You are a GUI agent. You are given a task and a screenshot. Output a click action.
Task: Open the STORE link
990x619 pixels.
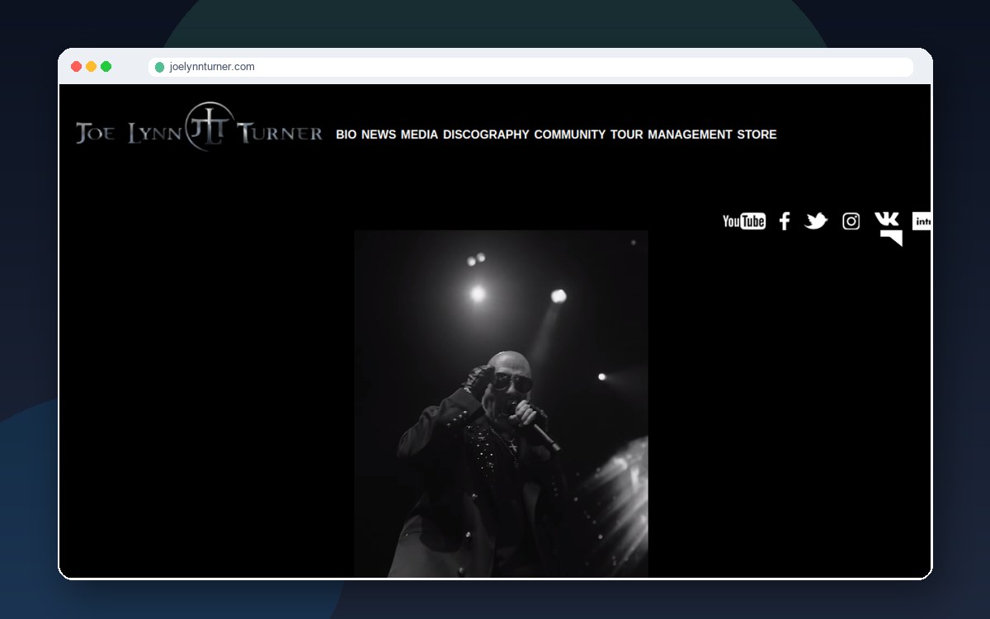757,135
